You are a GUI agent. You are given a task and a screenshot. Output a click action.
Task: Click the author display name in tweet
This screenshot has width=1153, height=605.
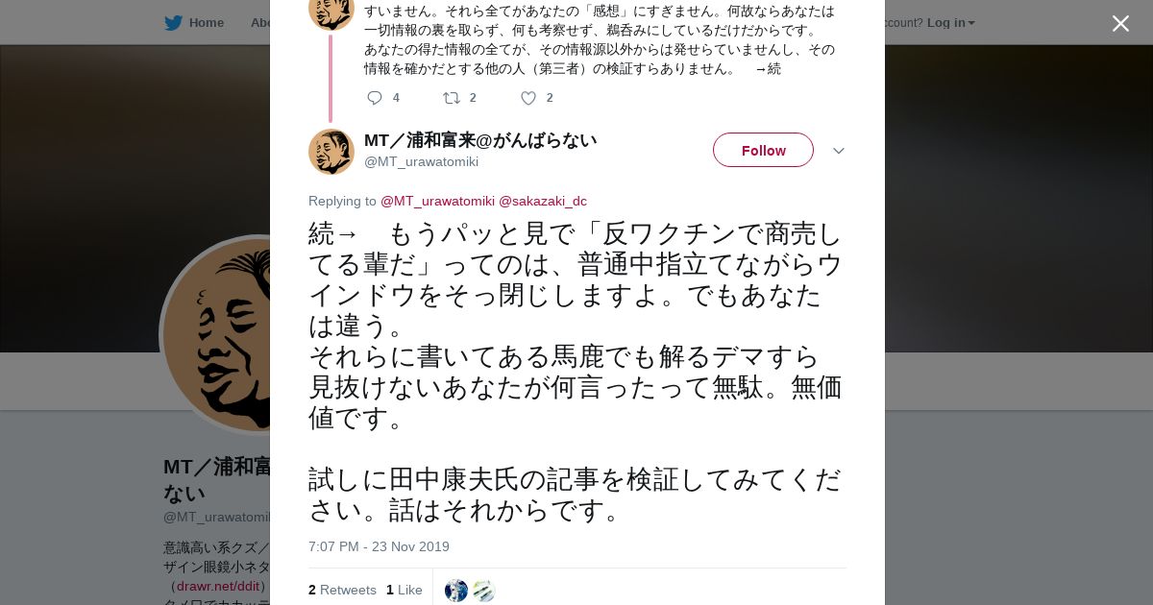point(480,140)
